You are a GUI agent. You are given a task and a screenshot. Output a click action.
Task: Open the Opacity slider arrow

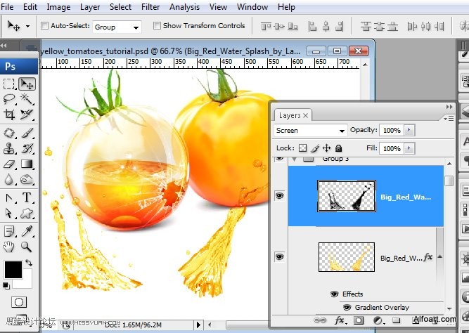tap(409, 131)
